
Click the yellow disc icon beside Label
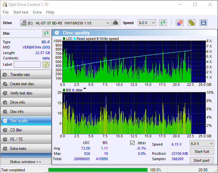pos(46,64)
